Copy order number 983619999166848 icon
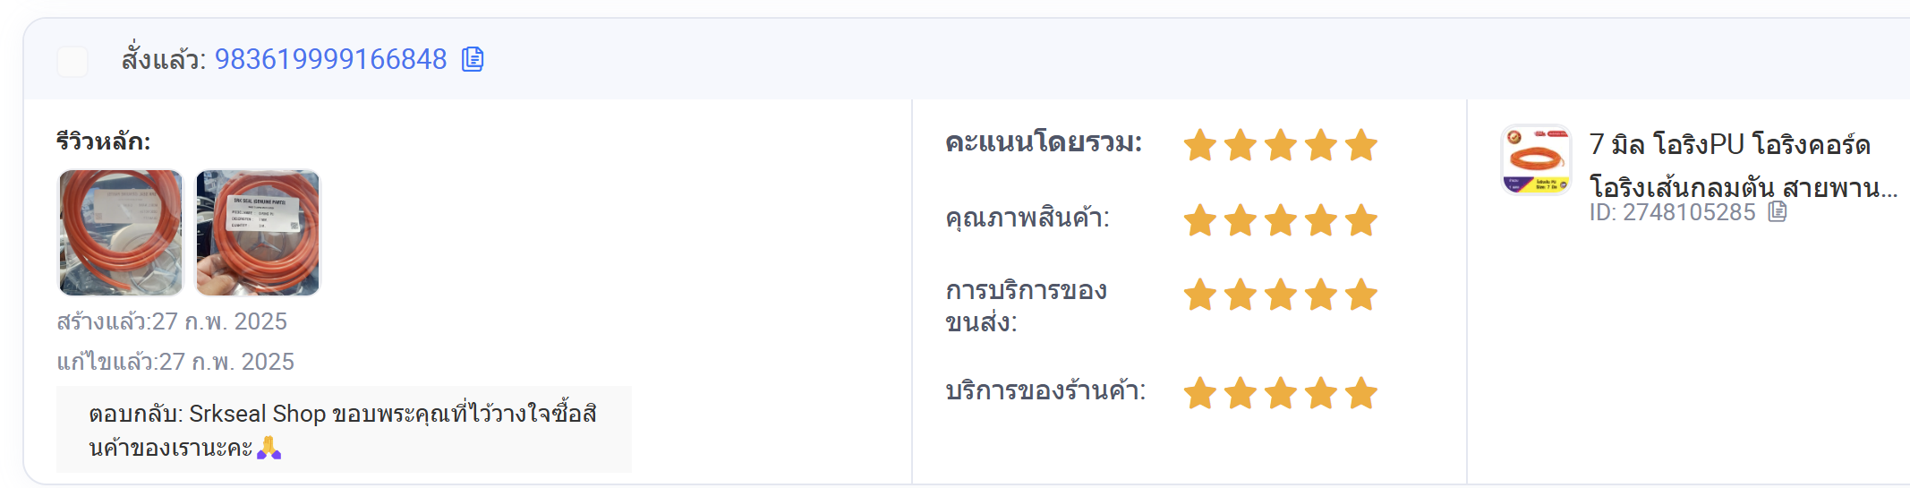Screen dimensions: 1910x488 (473, 59)
